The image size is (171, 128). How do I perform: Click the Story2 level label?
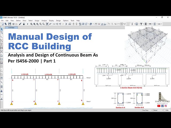point(88,78)
